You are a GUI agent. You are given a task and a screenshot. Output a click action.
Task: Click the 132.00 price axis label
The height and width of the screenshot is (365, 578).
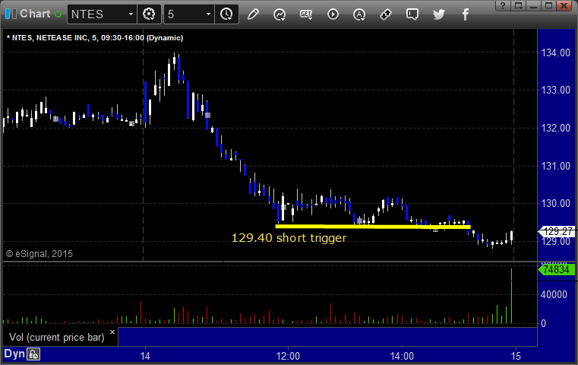pos(555,128)
